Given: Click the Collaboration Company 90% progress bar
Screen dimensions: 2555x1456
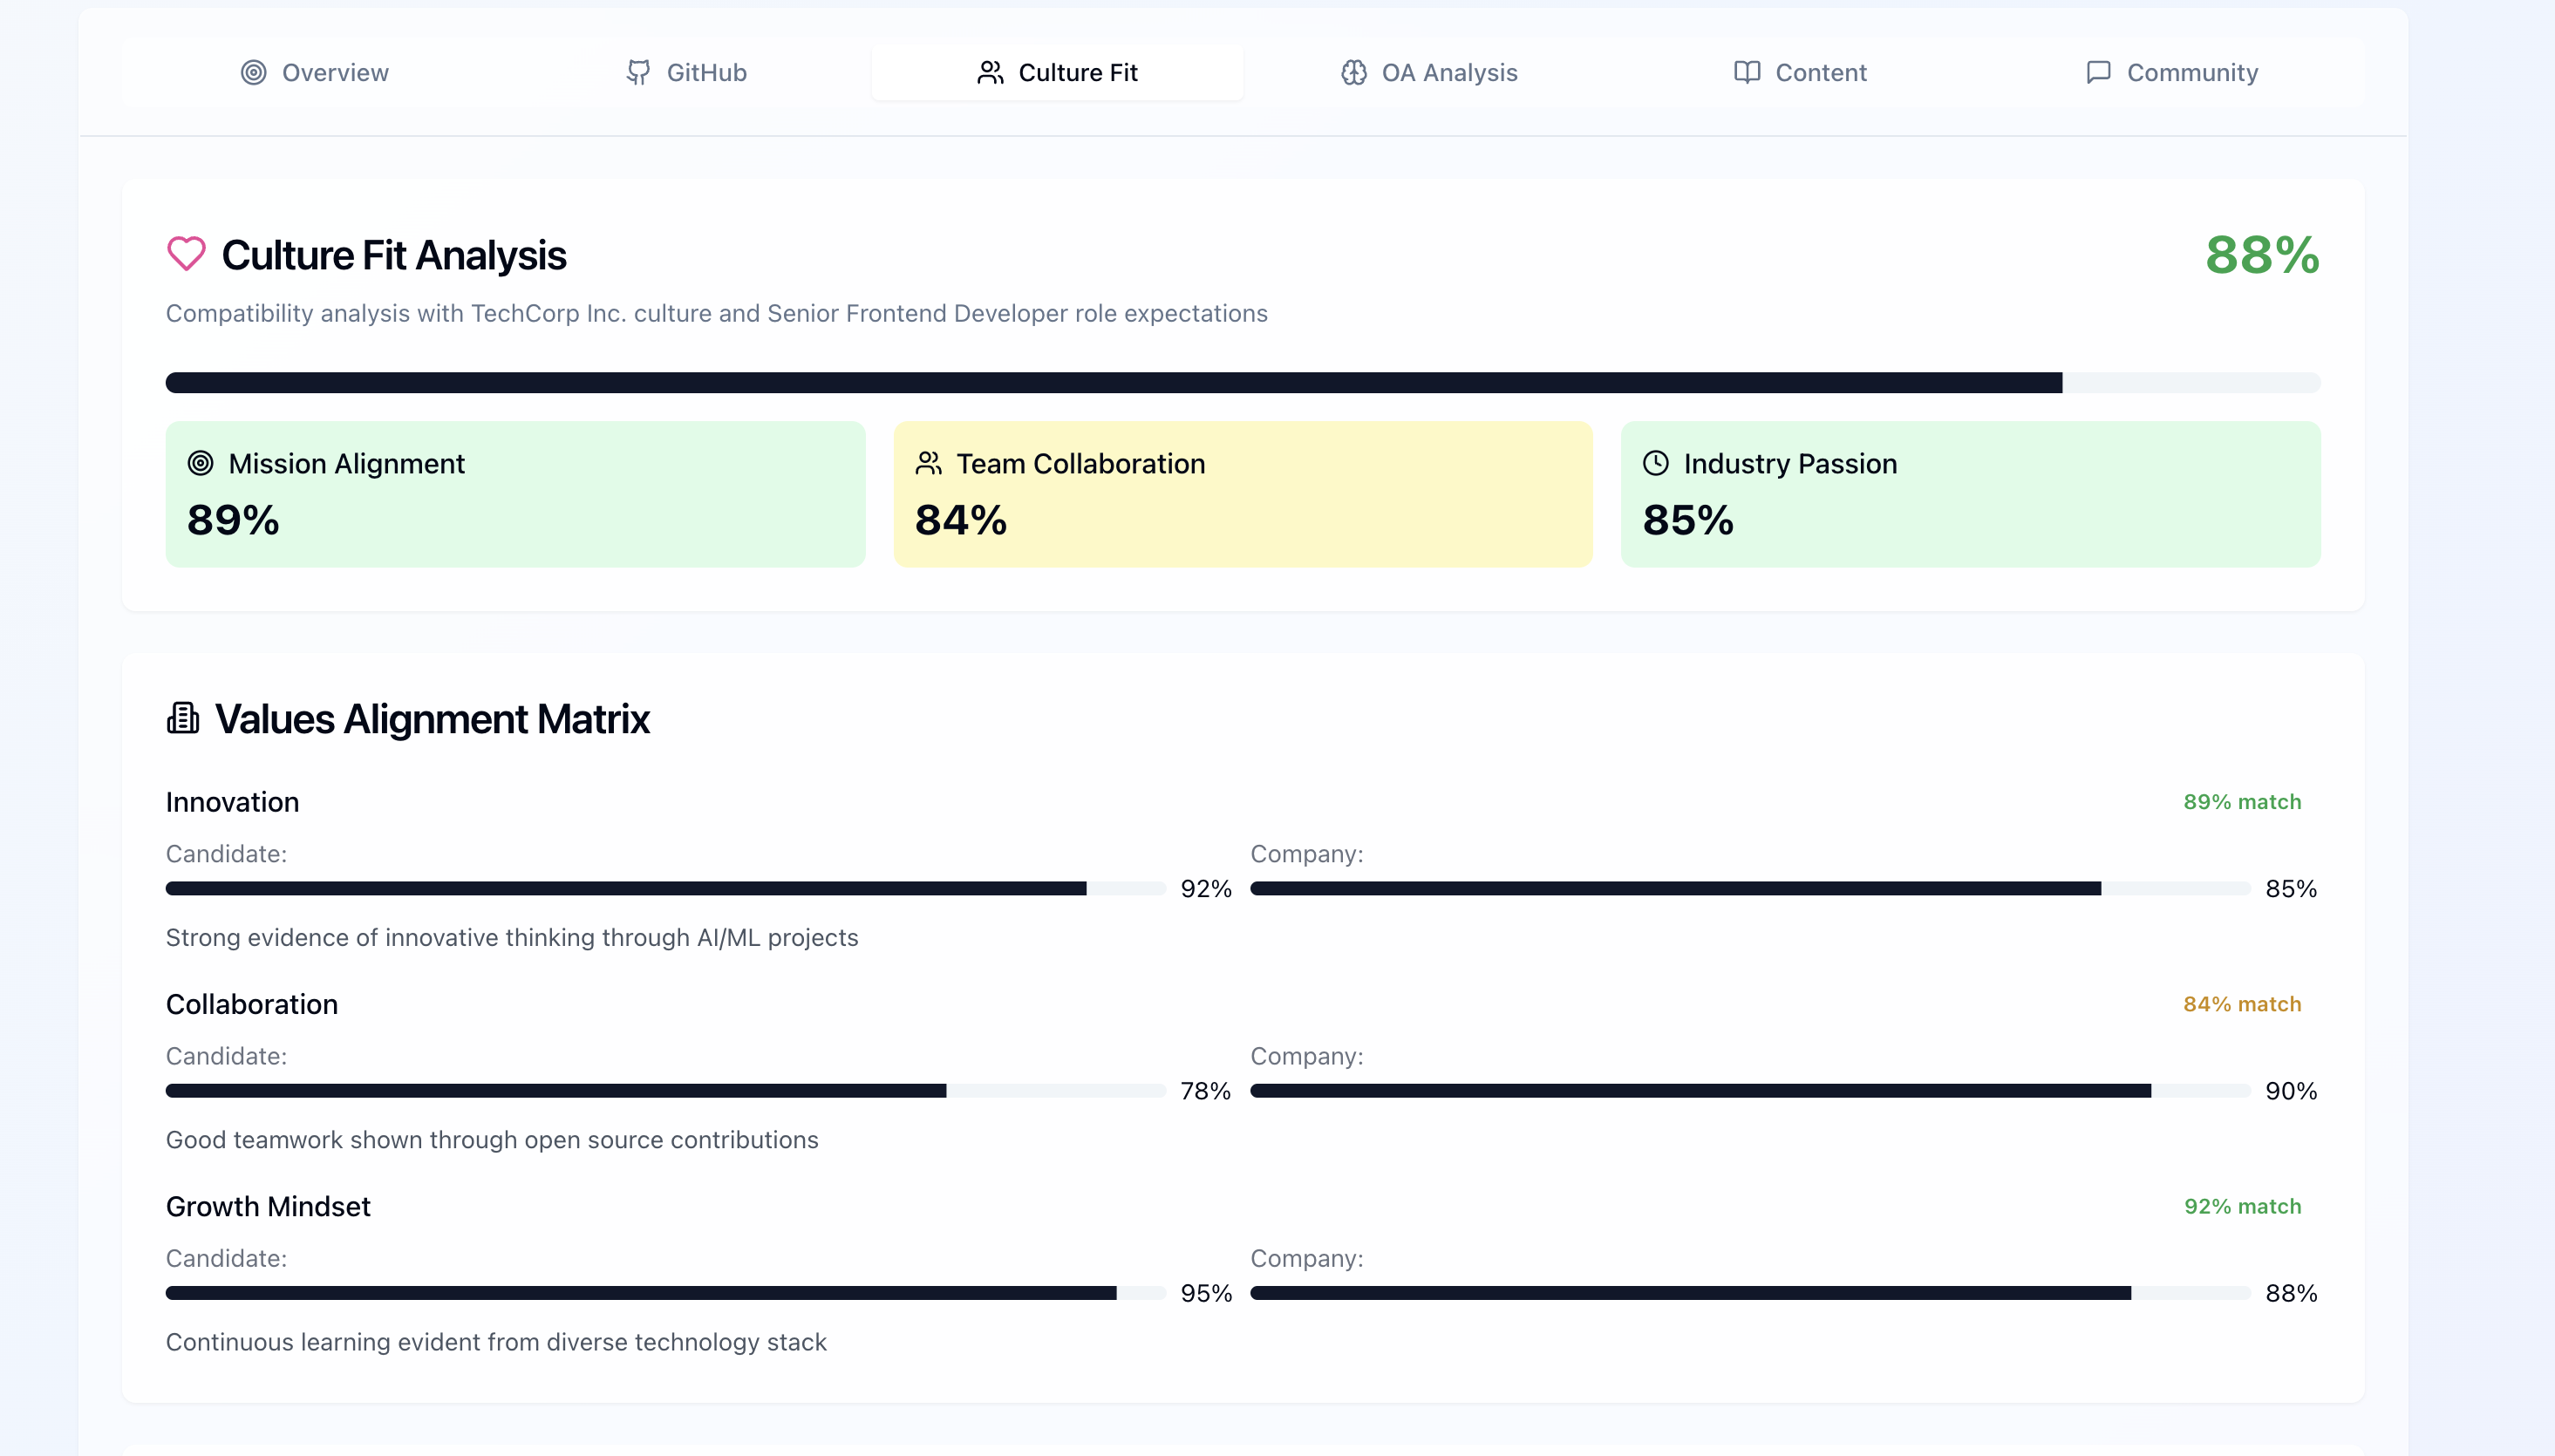Looking at the screenshot, I should (x=1749, y=1090).
